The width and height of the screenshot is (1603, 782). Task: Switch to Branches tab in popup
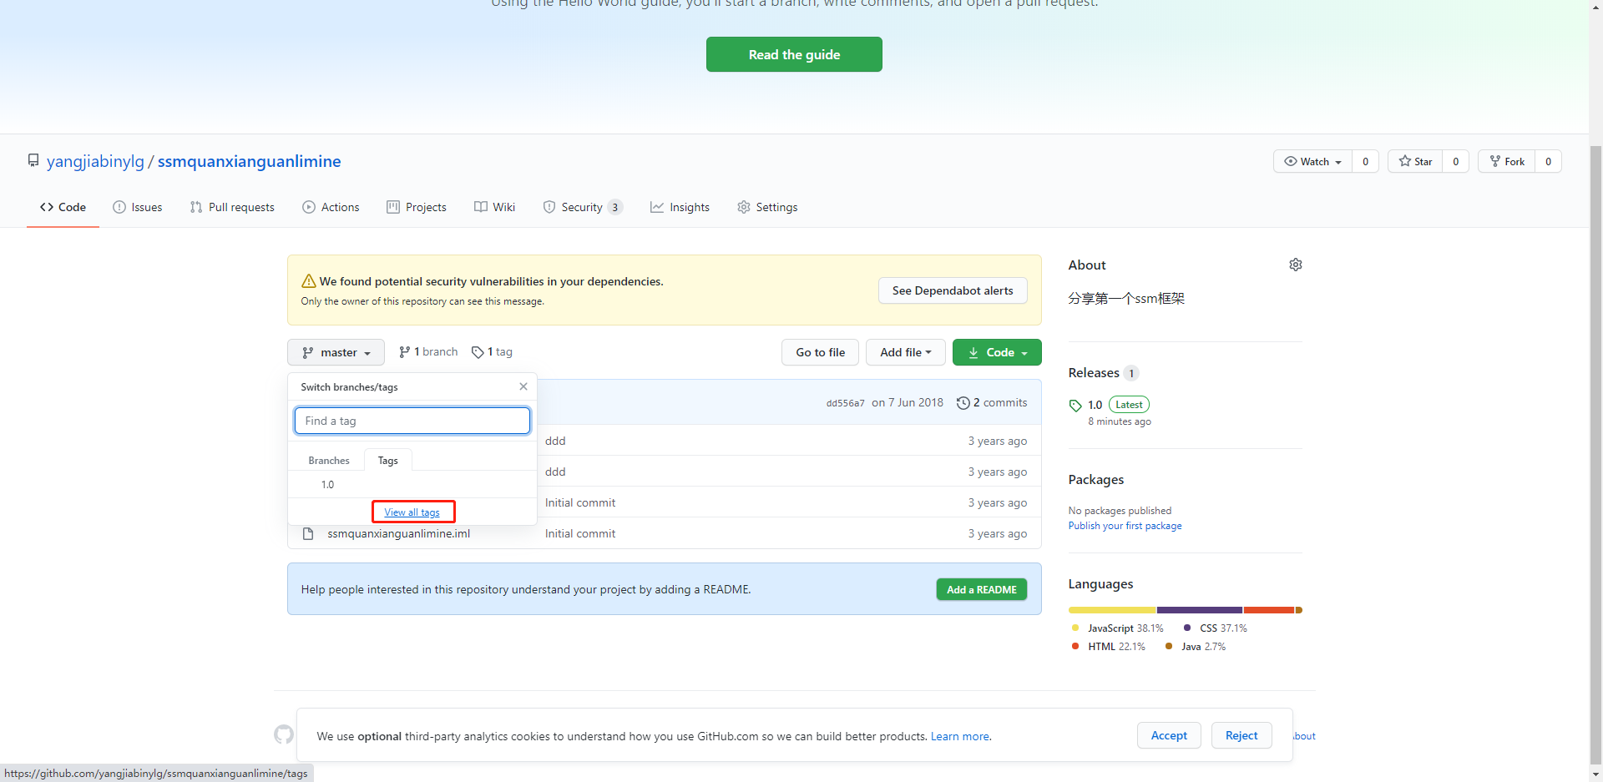click(329, 460)
